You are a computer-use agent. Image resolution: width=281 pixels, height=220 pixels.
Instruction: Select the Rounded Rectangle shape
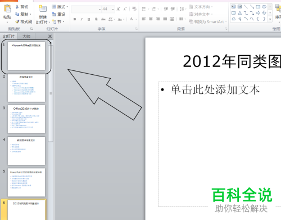coord(233,13)
